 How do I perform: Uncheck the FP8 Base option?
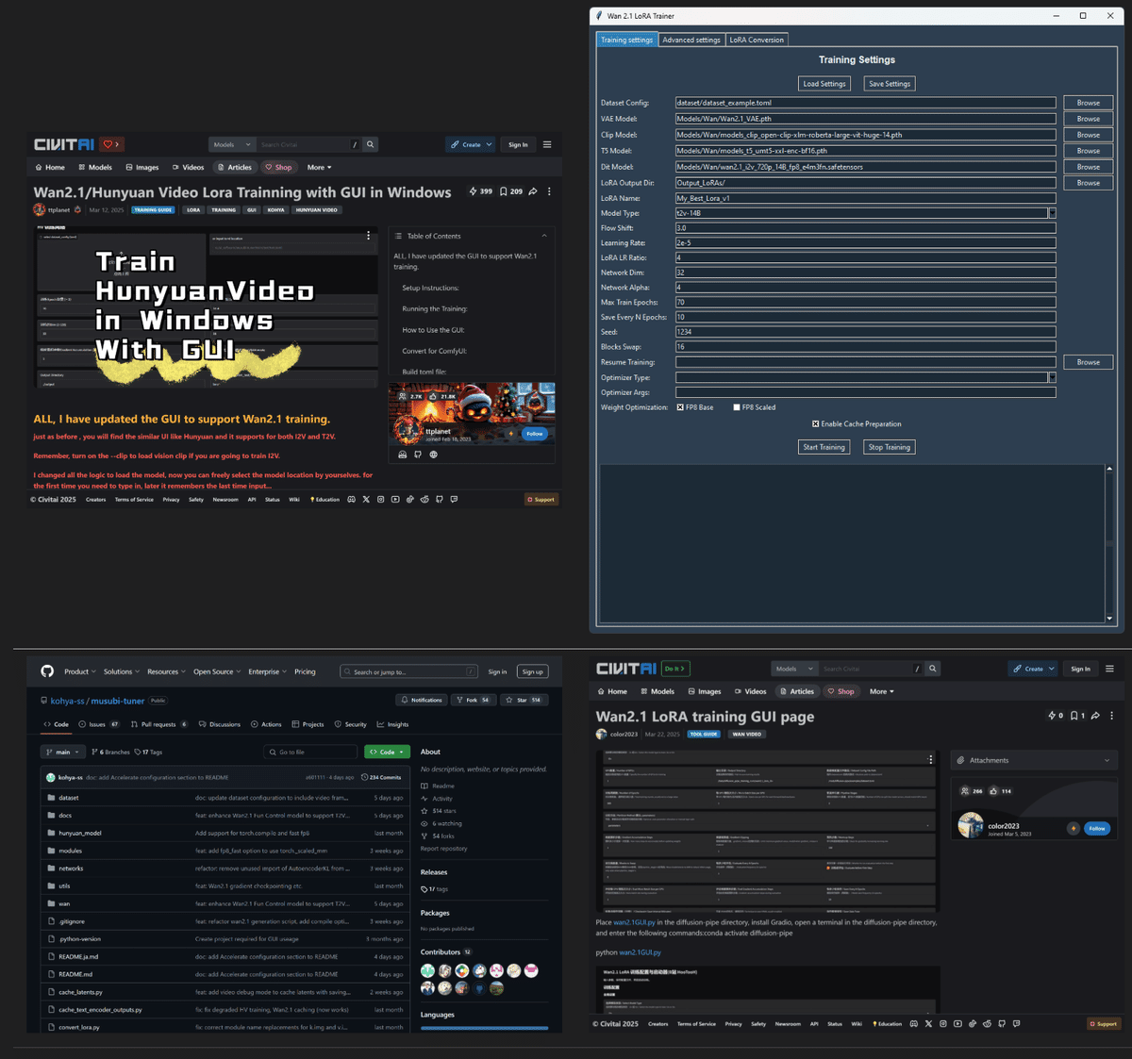click(x=681, y=407)
